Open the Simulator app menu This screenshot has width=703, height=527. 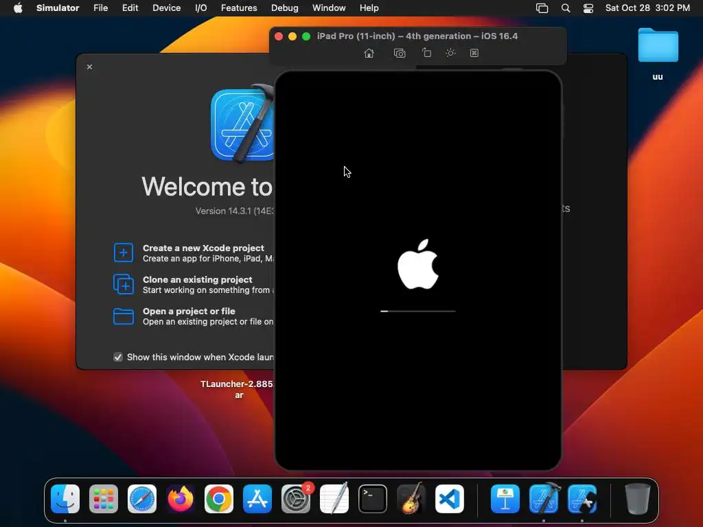(58, 8)
